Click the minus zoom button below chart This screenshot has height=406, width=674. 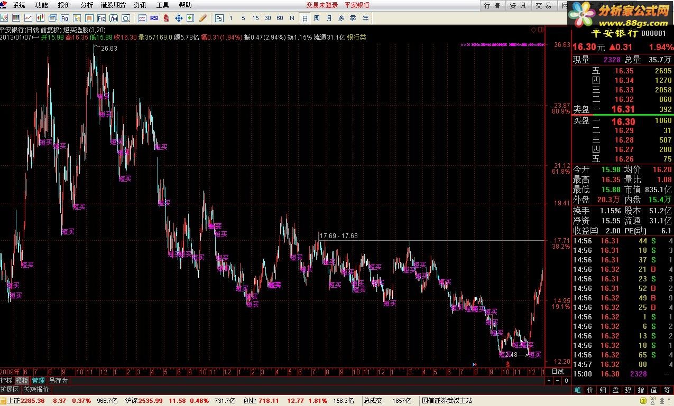coord(557,380)
